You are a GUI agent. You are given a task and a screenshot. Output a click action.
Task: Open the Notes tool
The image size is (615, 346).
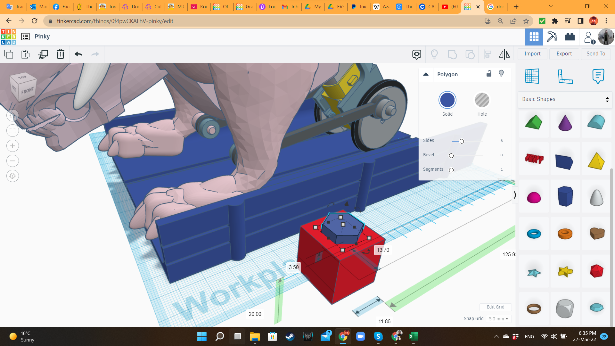[x=598, y=76]
